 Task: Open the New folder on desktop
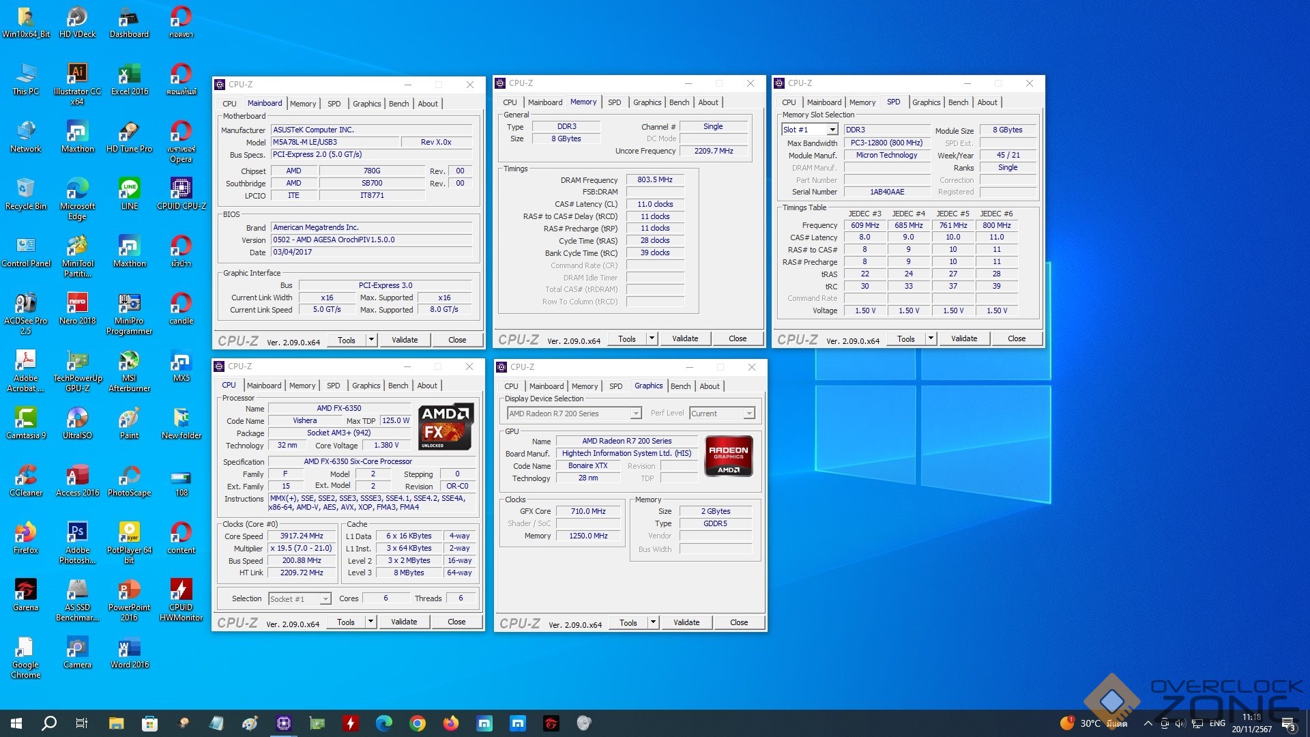[181, 423]
